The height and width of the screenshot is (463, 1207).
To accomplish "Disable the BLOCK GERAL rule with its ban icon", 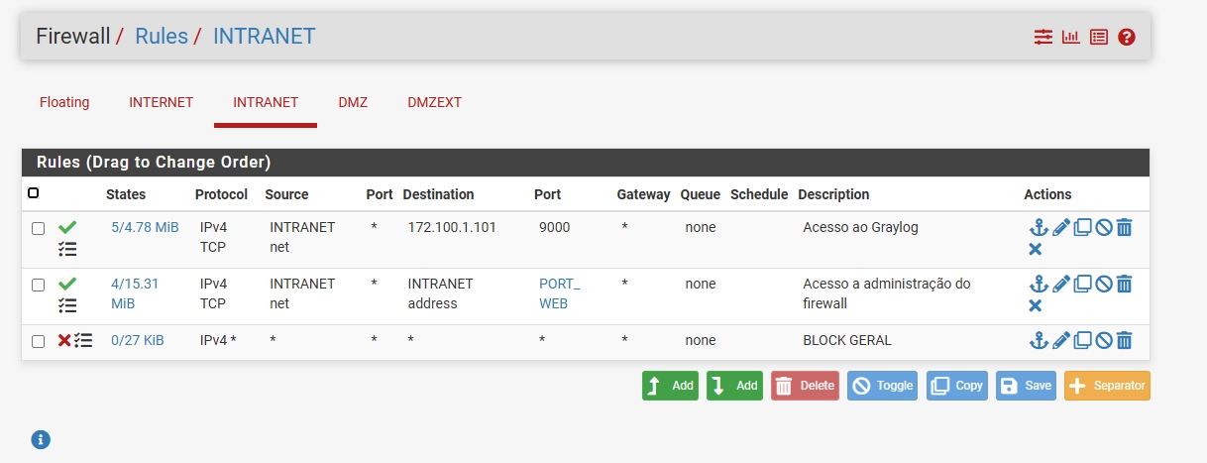I will coord(1103,341).
